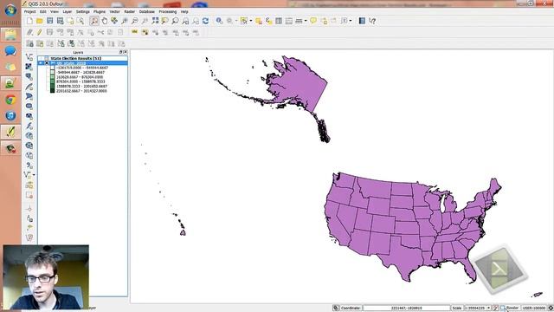The width and height of the screenshot is (554, 312).
Task: Click the Help Contents book icon
Action: point(362,21)
